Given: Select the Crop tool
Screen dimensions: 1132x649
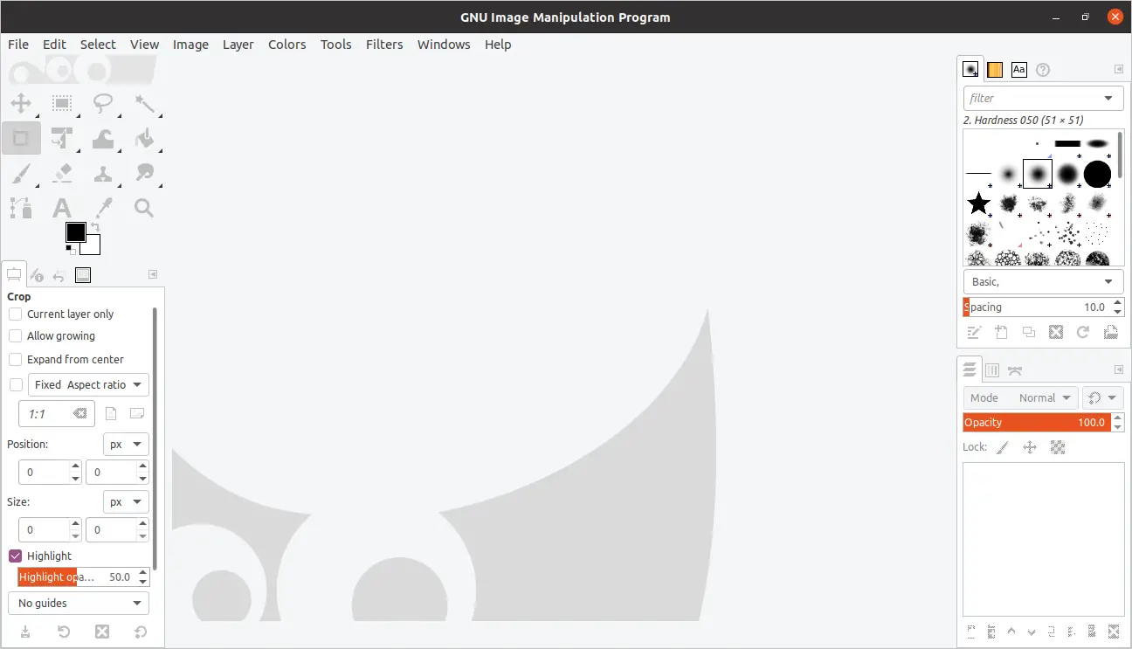Looking at the screenshot, I should point(21,138).
